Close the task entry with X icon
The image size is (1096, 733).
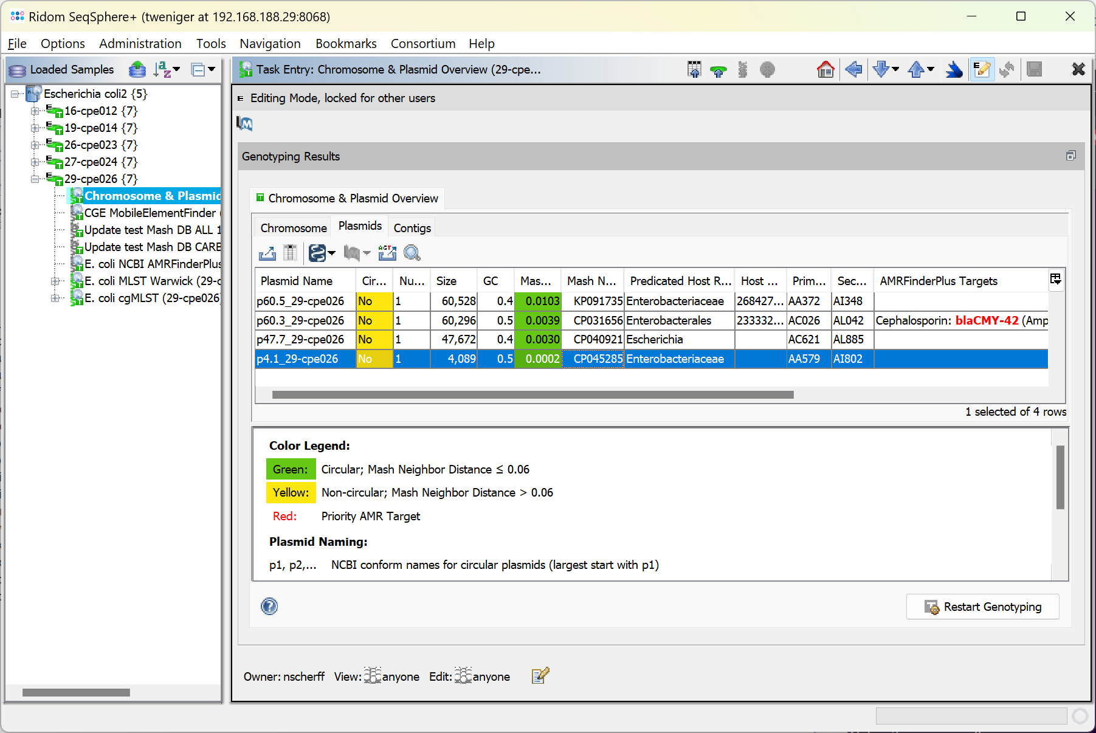pos(1078,70)
